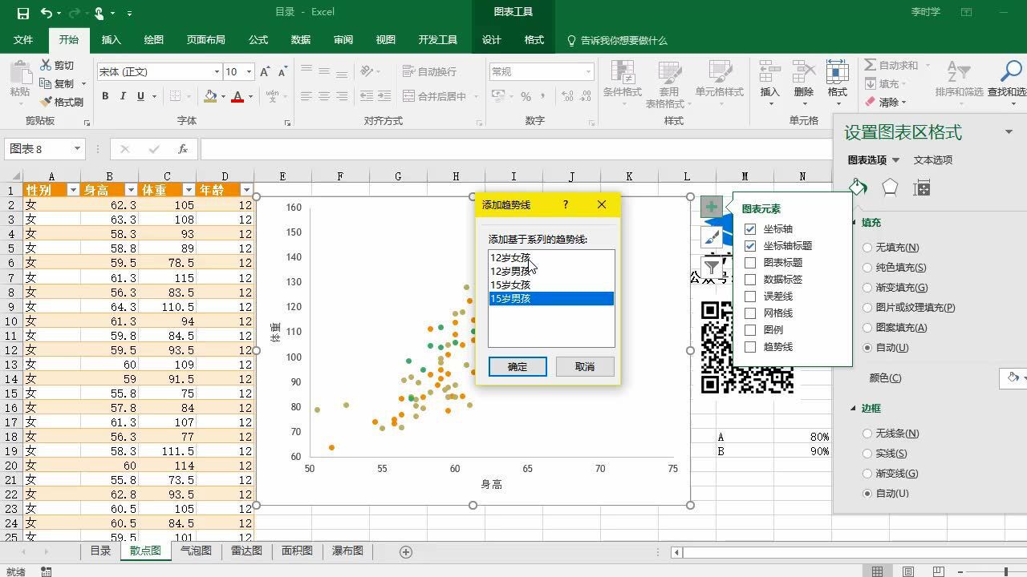Viewport: 1027px width, 577px height.
Task: Toggle Bold formatting
Action: tap(105, 96)
